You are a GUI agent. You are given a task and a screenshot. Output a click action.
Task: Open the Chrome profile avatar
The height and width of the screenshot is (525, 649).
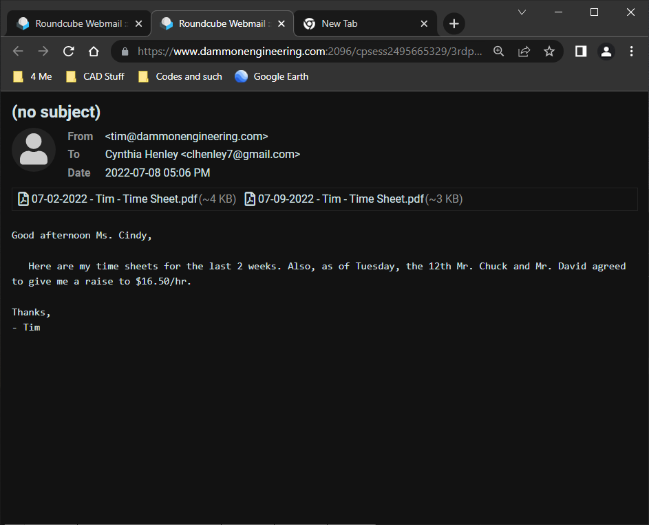coord(606,52)
